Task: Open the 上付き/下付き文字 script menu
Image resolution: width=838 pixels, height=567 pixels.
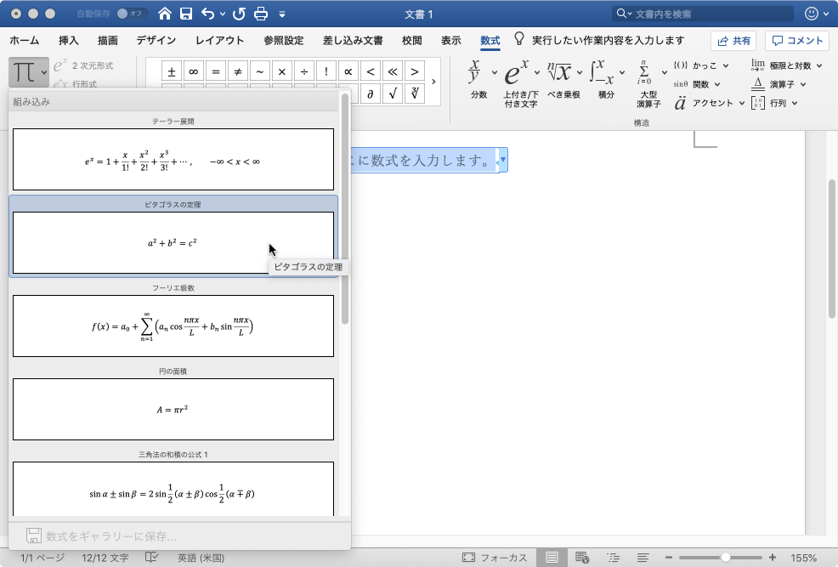Action: pyautogui.click(x=521, y=83)
